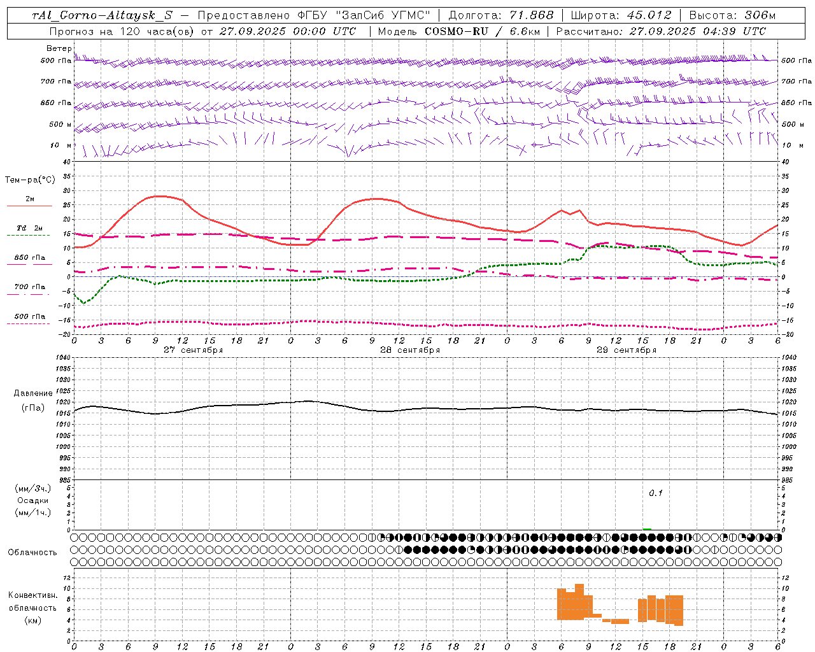Click the 850 гПа wind level label at left
Viewport: 815px width, 652px height.
pyautogui.click(x=56, y=103)
